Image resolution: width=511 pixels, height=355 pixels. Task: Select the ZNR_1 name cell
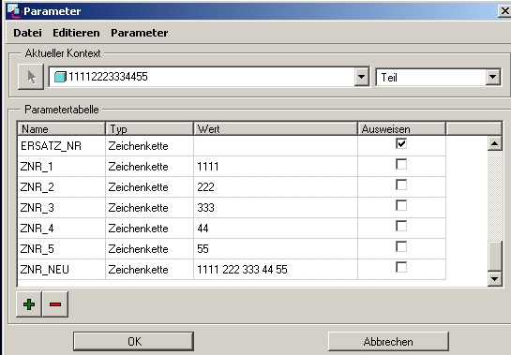coord(62,167)
